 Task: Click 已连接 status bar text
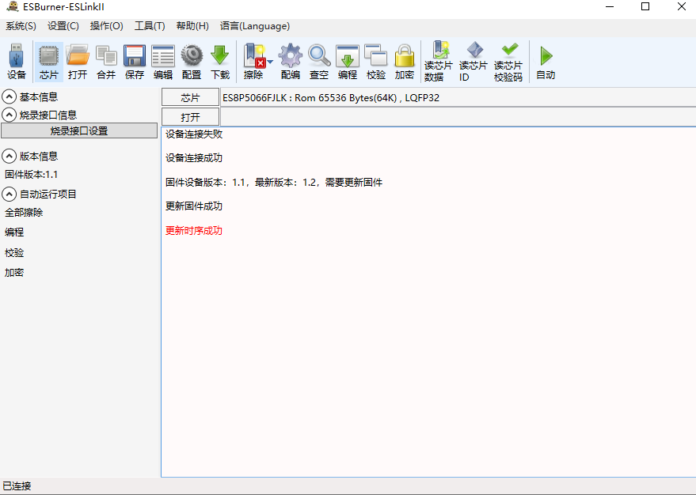click(x=17, y=486)
